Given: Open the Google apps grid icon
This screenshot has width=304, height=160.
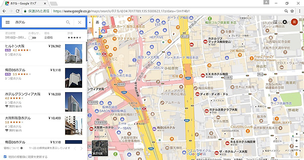Looking at the screenshot, I should (x=275, y=22).
